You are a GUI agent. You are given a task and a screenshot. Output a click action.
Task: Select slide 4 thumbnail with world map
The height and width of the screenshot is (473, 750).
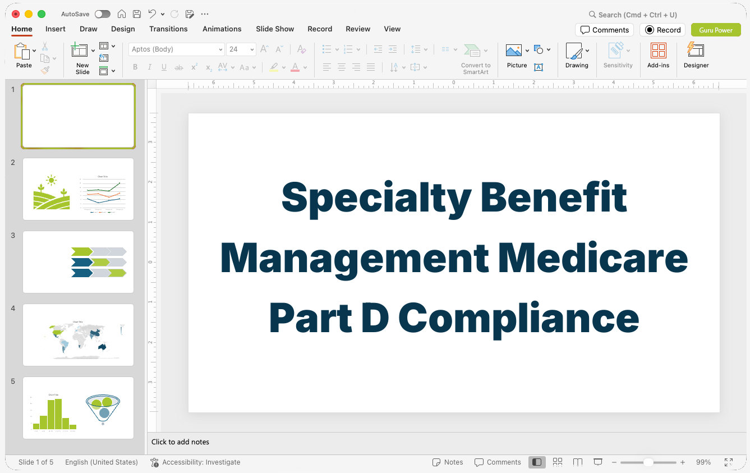[x=78, y=335]
